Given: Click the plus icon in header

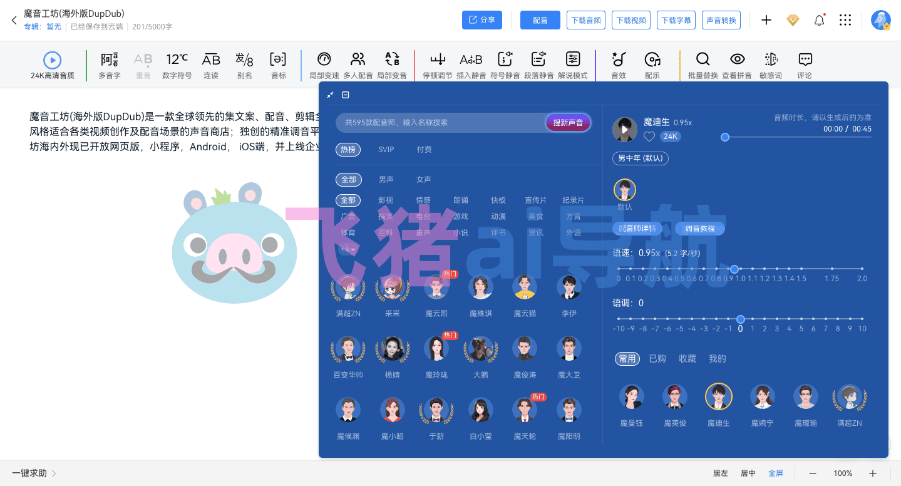Looking at the screenshot, I should (x=766, y=20).
